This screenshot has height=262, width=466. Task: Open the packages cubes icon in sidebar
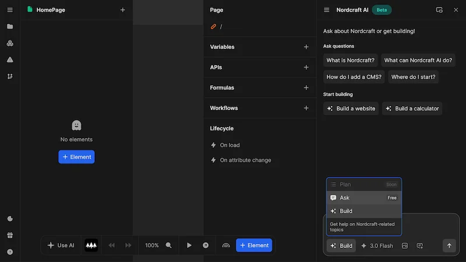coord(10,43)
